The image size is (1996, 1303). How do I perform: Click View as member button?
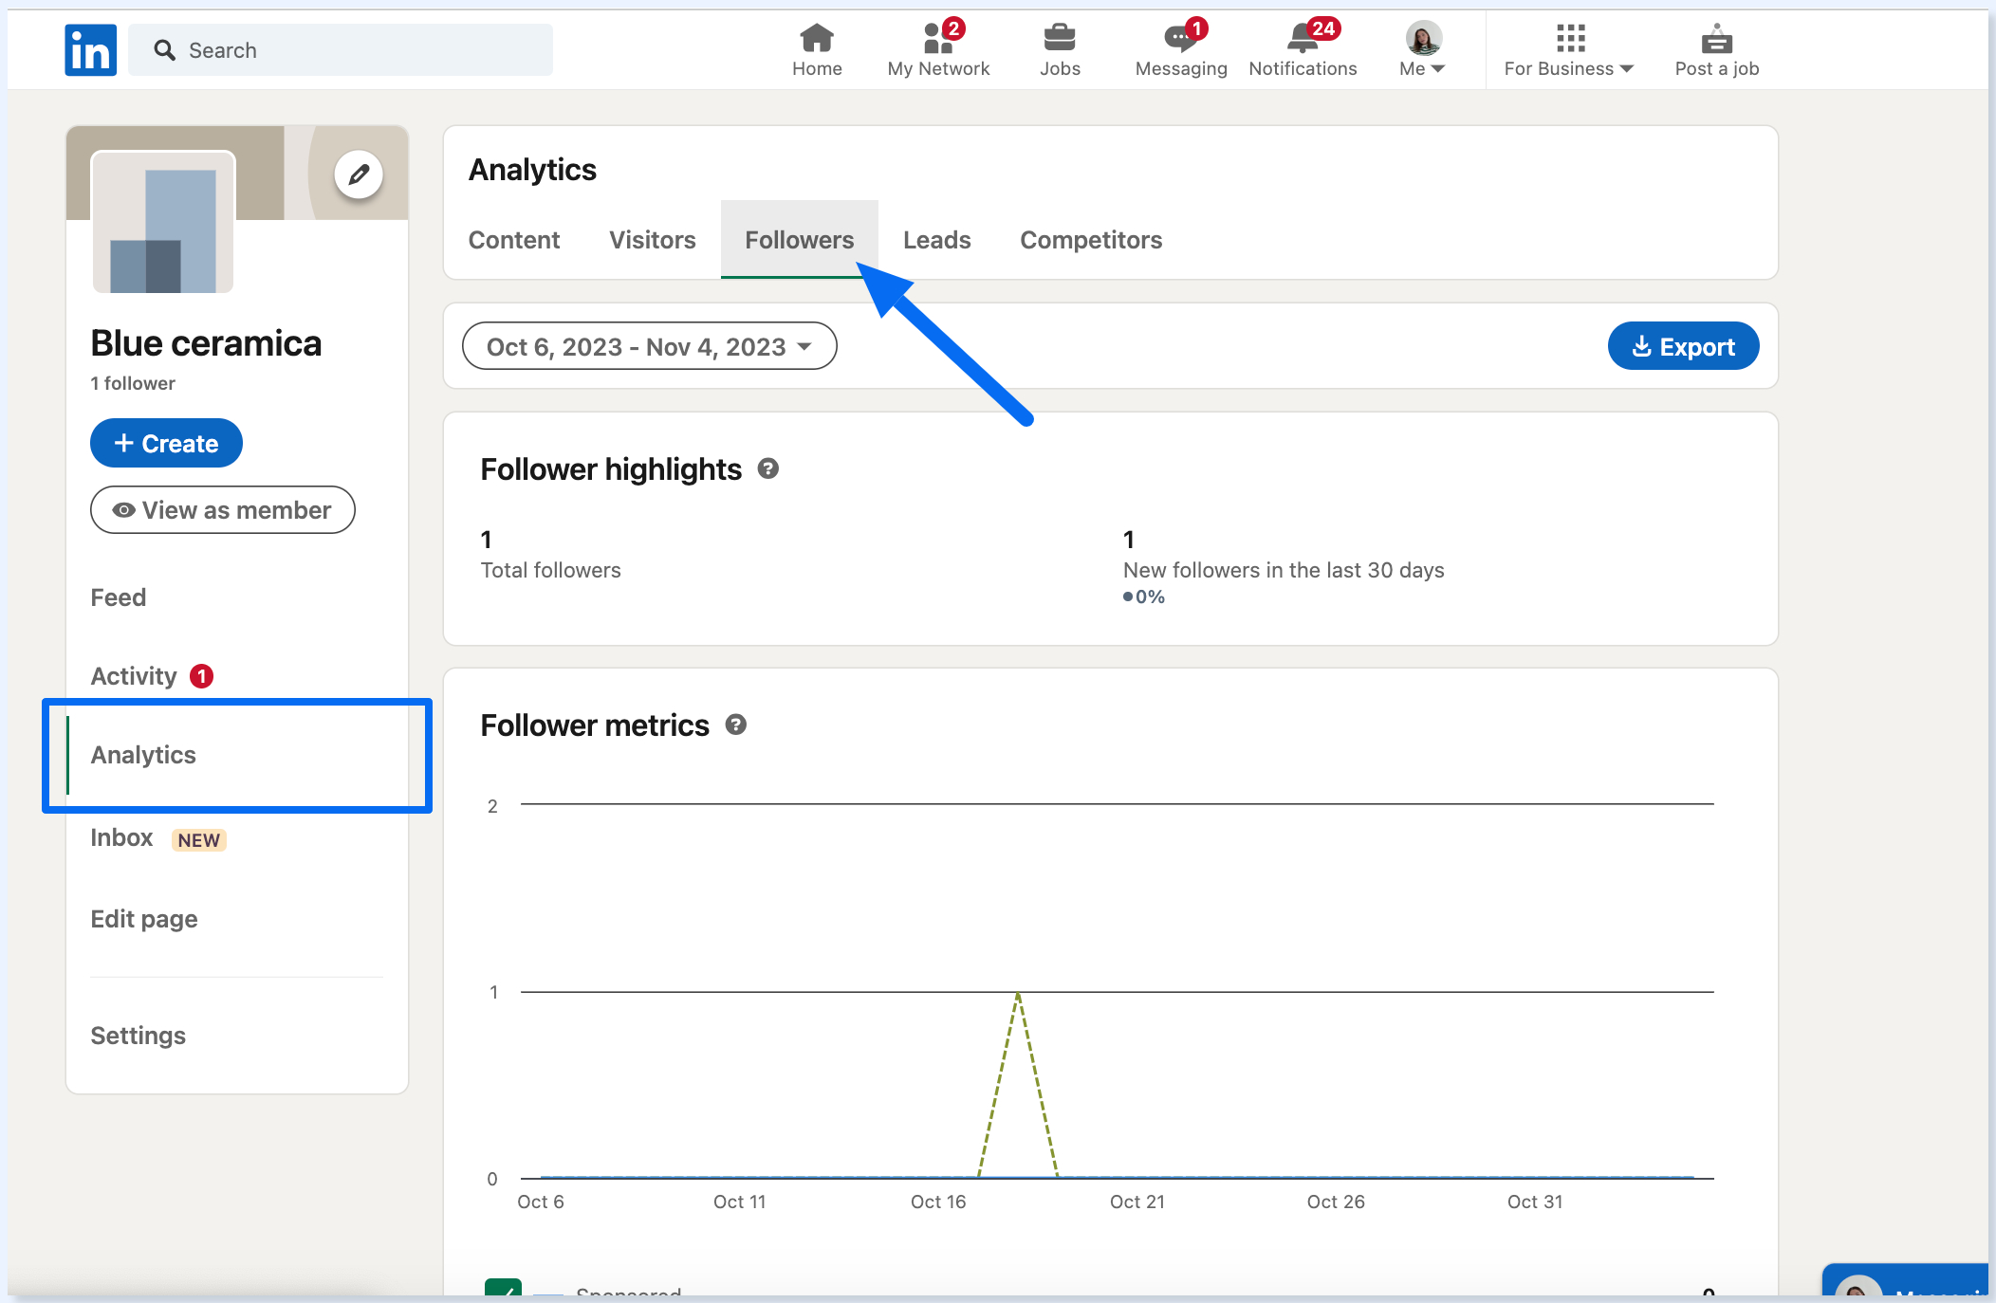[223, 510]
